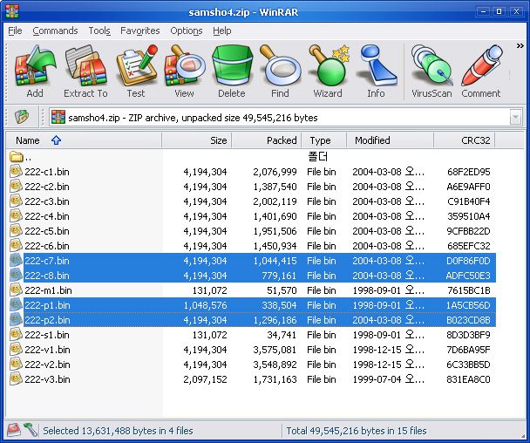Click the drive icon in status bar
The width and height of the screenshot is (530, 443).
(x=14, y=430)
